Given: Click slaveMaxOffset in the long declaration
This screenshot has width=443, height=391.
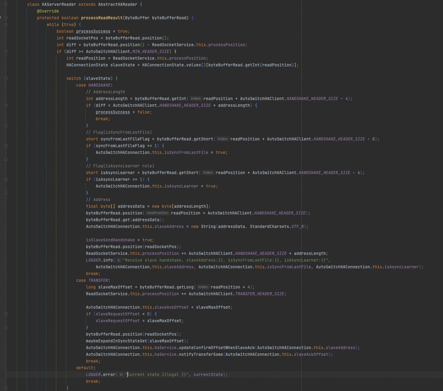Looking at the screenshot, I should click(x=115, y=287).
